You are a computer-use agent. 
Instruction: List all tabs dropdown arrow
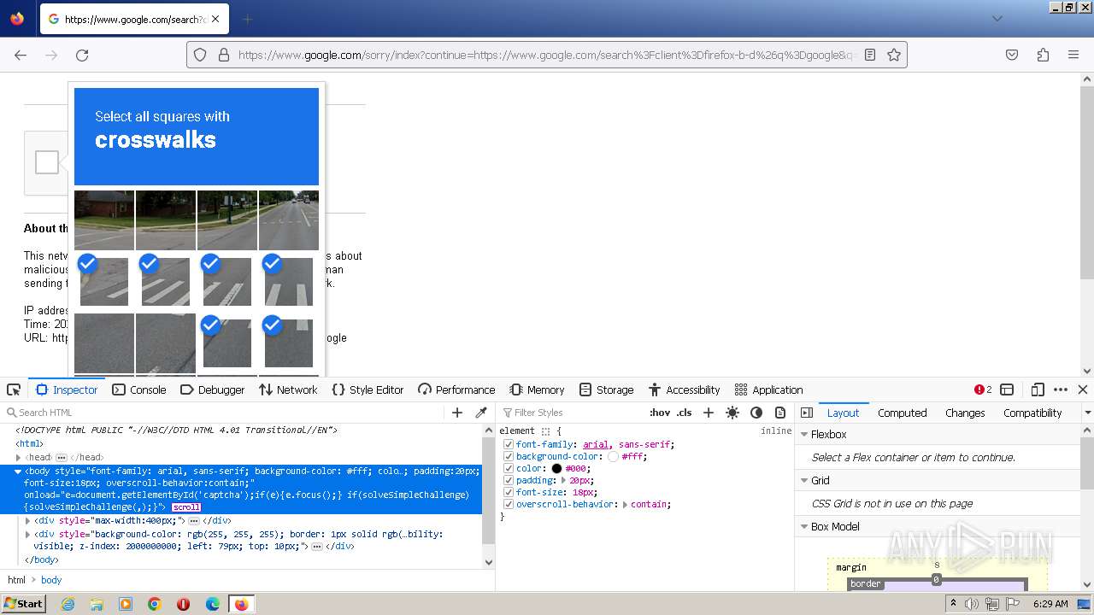click(x=997, y=19)
